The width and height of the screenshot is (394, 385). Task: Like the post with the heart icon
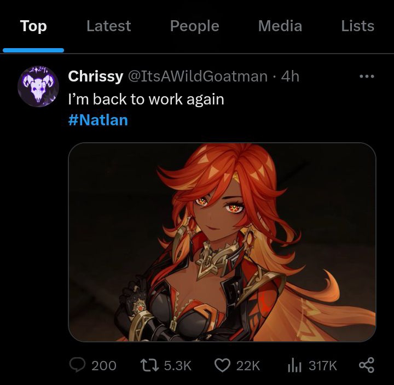pos(222,365)
